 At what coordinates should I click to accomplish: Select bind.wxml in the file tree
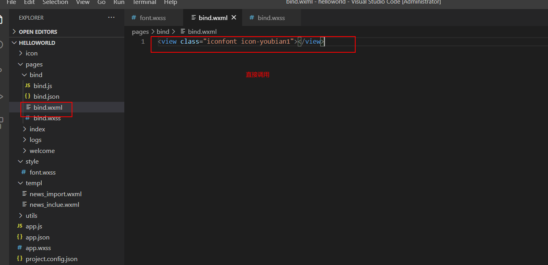48,107
